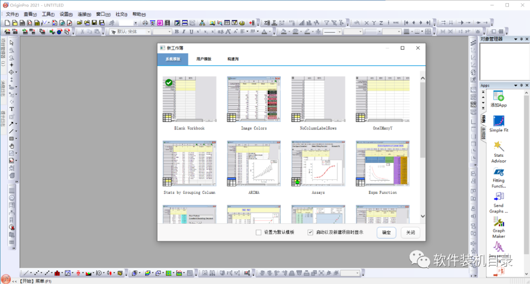Open the 窗口 menu
Screen dimensions: 530x284
pyautogui.click(x=103, y=14)
